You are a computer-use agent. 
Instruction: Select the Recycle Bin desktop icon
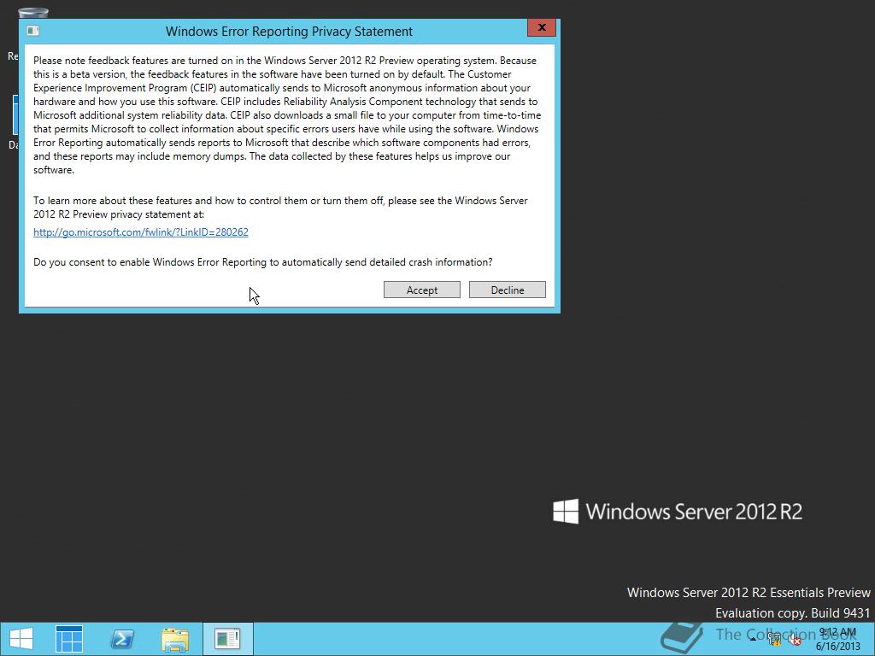point(32,14)
